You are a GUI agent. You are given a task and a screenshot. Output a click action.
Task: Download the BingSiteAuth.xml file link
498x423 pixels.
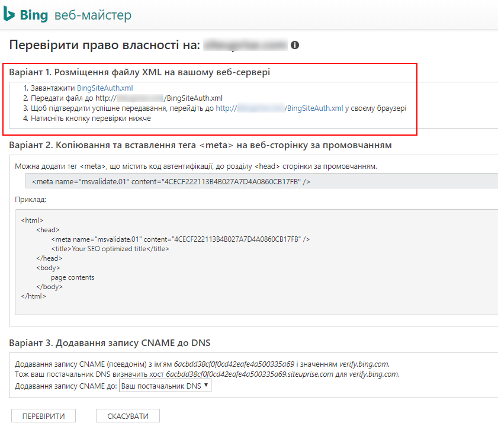coord(105,88)
